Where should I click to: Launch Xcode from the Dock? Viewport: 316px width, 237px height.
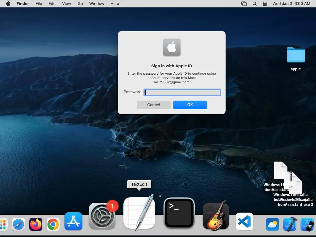(x=290, y=224)
